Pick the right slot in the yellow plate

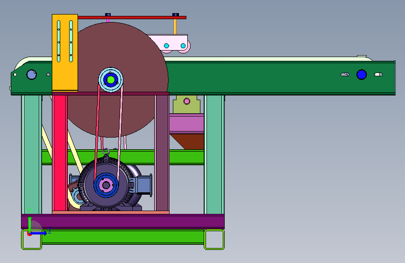pyautogui.click(x=71, y=41)
